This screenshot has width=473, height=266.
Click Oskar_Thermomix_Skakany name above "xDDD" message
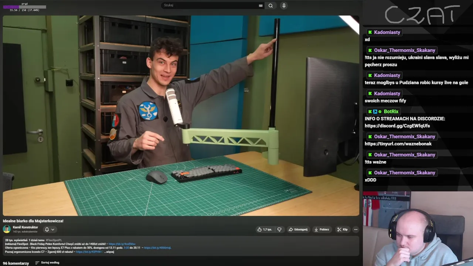point(405,173)
